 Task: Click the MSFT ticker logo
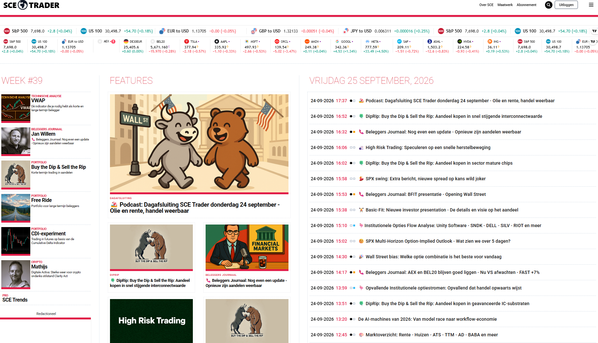[247, 41]
